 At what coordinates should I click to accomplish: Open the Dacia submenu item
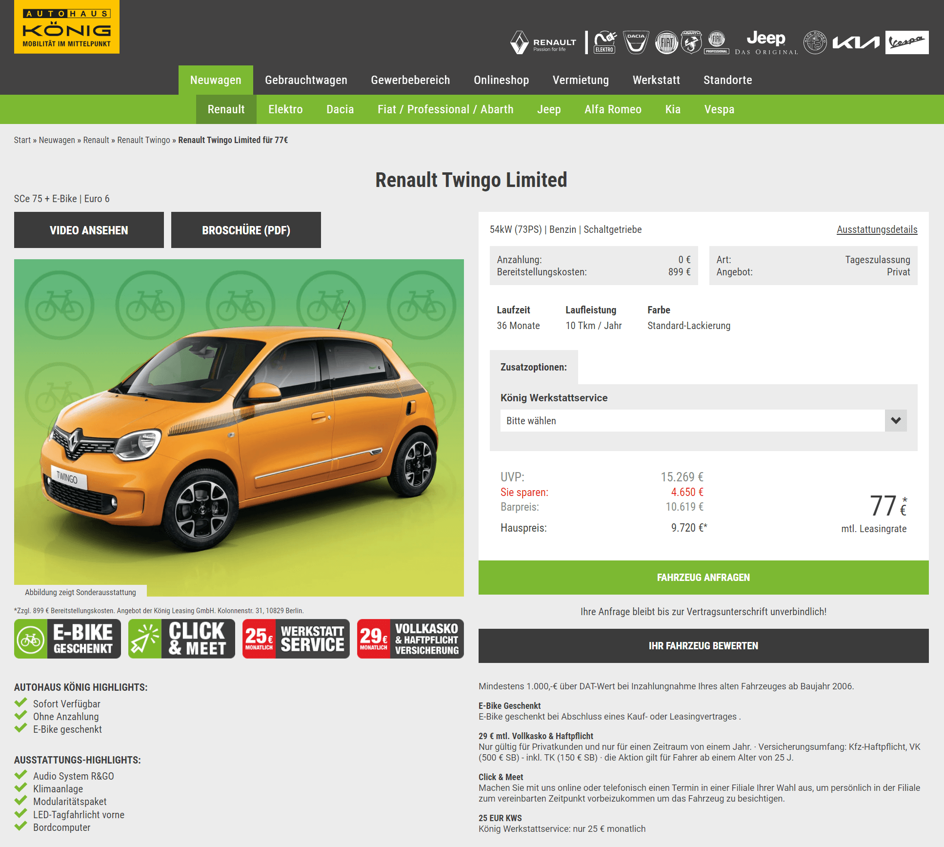340,109
